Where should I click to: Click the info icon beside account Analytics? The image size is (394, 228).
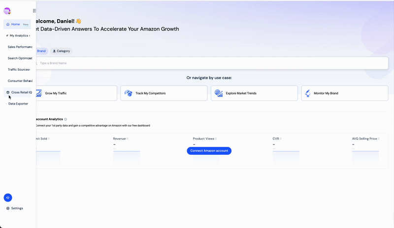pyautogui.click(x=66, y=119)
